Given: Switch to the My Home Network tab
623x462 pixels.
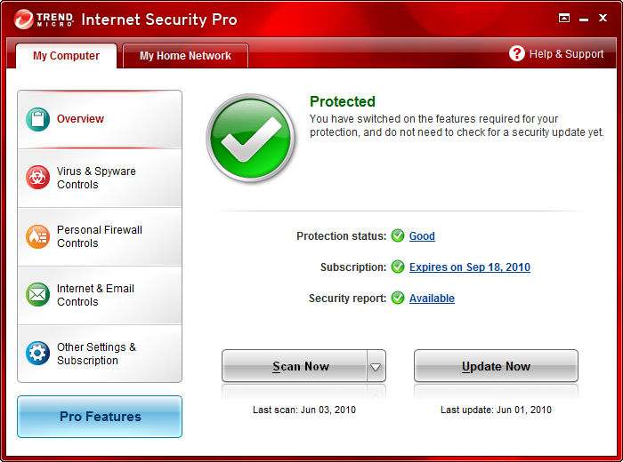Looking at the screenshot, I should pyautogui.click(x=185, y=56).
